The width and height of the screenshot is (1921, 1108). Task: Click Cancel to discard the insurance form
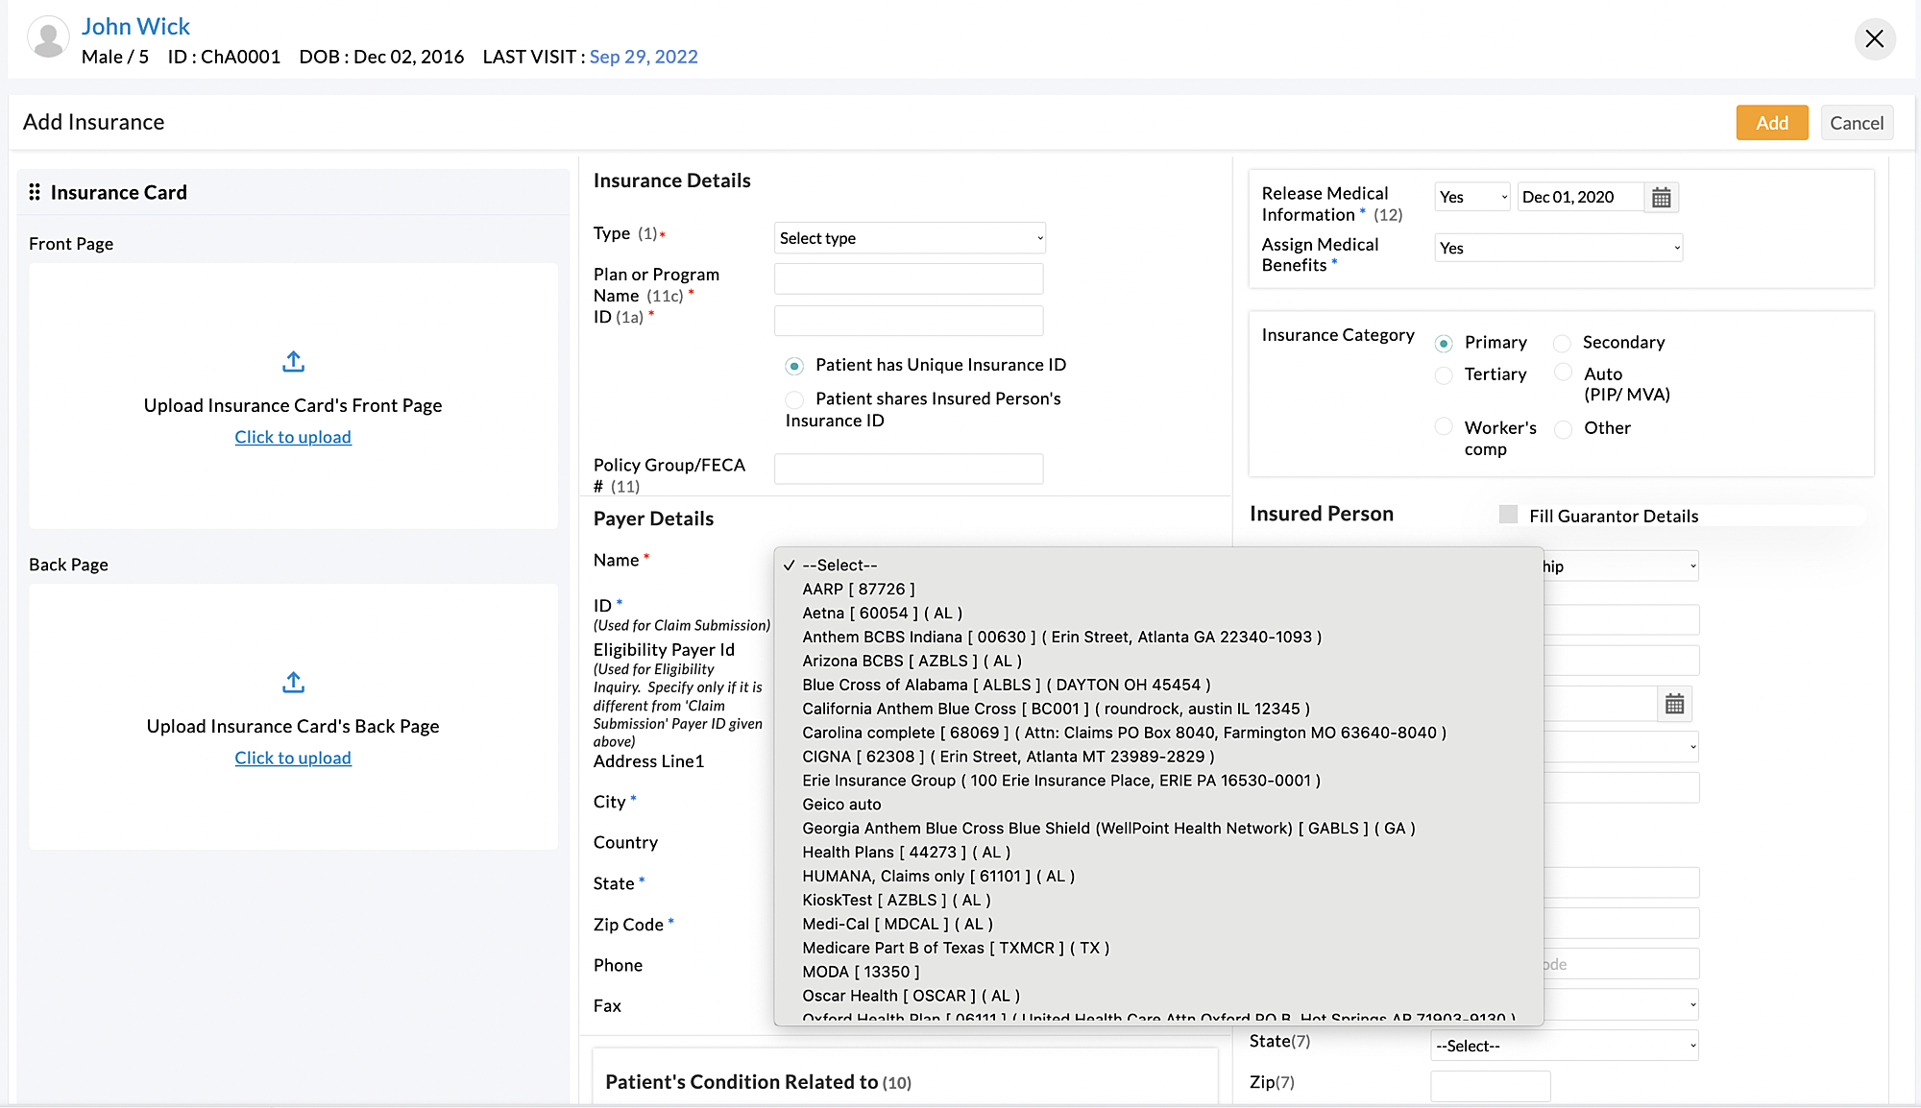tap(1857, 122)
